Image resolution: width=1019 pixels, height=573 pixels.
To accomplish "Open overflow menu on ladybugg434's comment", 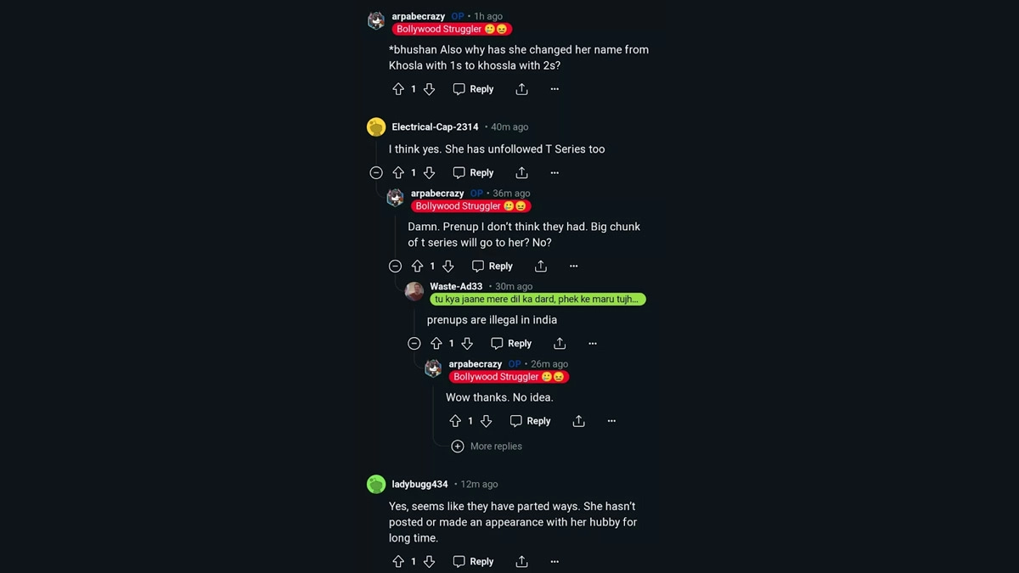I will (555, 561).
